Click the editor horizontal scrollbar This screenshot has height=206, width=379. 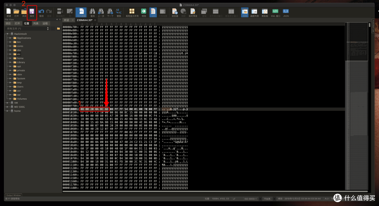[215, 192]
